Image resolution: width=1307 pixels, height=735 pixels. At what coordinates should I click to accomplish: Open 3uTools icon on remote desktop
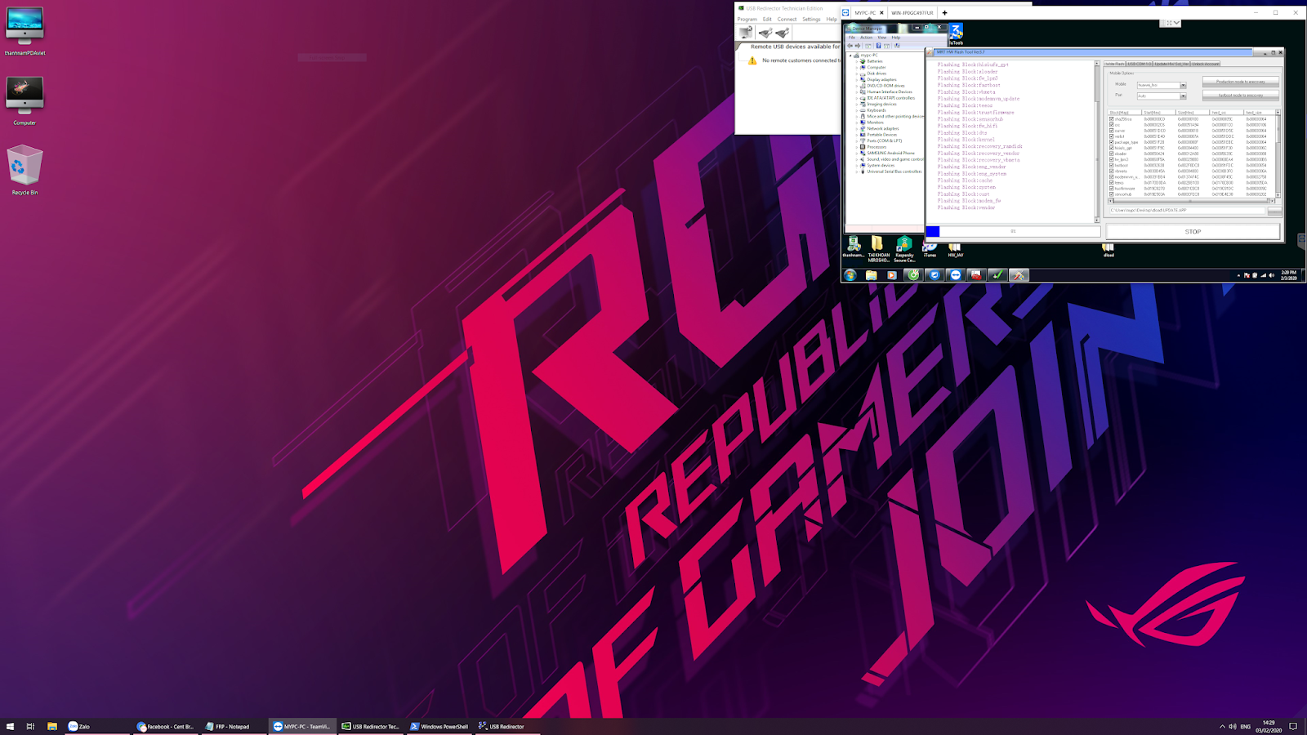pyautogui.click(x=956, y=33)
